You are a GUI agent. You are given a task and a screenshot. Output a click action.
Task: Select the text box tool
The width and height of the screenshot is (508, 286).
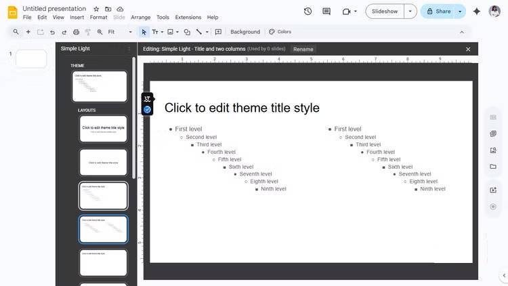pyautogui.click(x=155, y=32)
